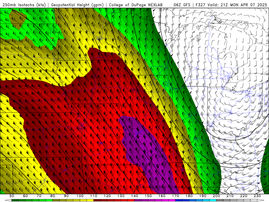The width and height of the screenshot is (269, 202).
Task: Click the 90 value in the legend
Action: (x=66, y=196)
